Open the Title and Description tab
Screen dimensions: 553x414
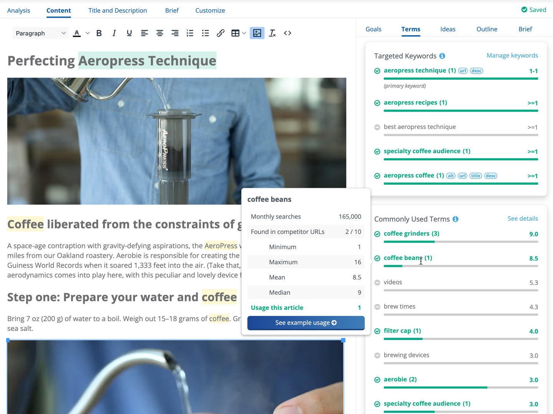pyautogui.click(x=118, y=10)
